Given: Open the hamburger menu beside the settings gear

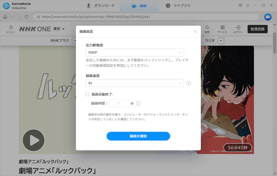Looking at the screenshot, I should click(x=248, y=5).
